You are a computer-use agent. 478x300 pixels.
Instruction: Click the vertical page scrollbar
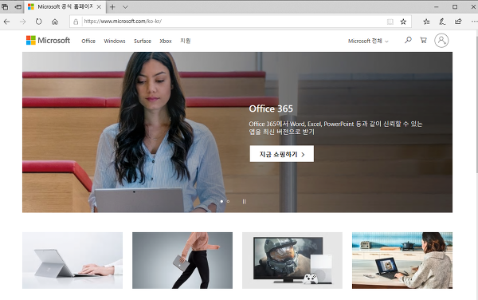tap(476, 104)
